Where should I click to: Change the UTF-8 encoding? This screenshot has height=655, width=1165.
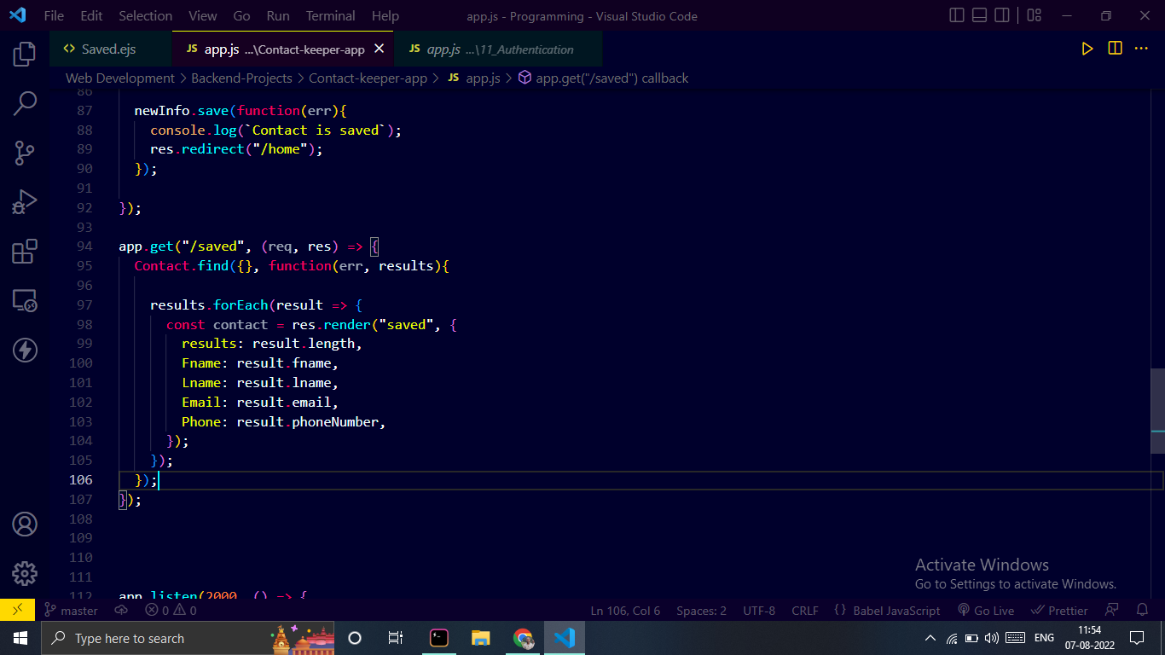point(759,611)
